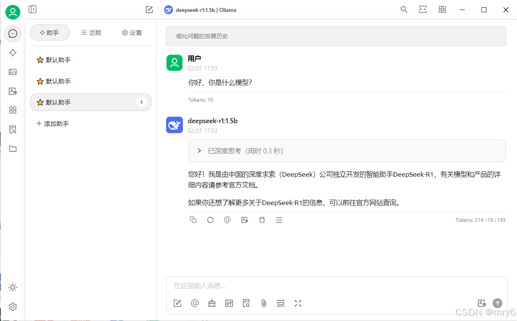Viewport: 517px width, 321px height.
Task: Open app settings gear in left sidebar
Action: [13, 306]
